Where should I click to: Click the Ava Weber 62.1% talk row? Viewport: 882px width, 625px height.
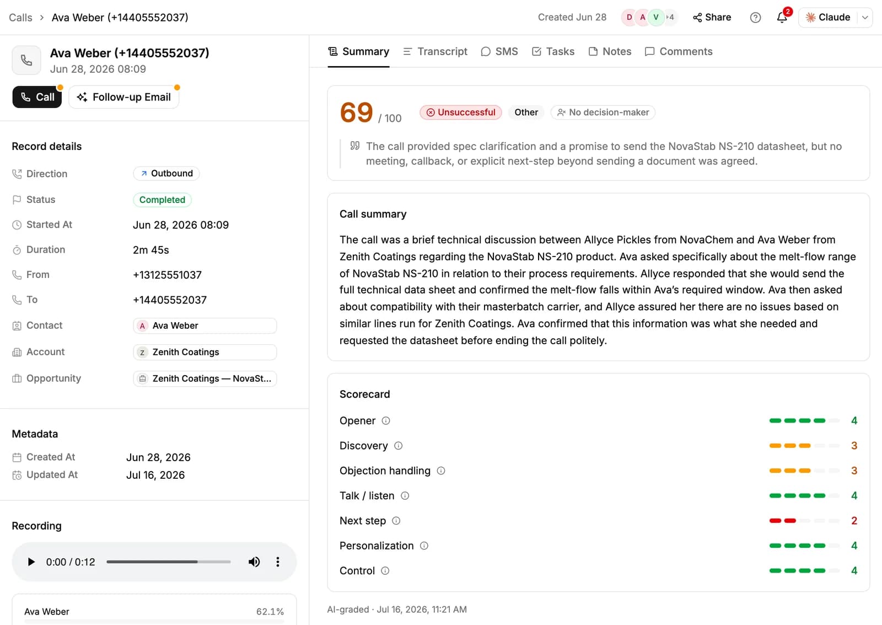point(154,612)
